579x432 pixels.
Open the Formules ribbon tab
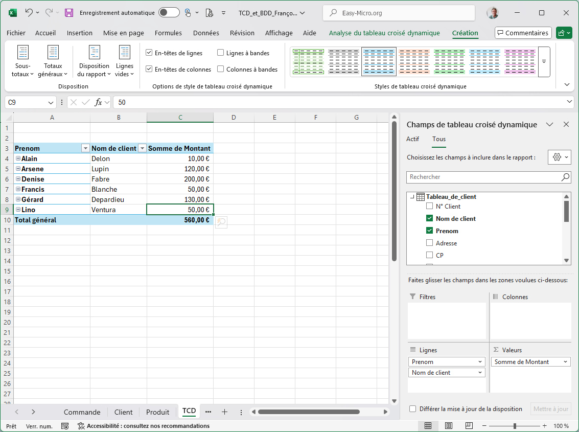click(168, 33)
